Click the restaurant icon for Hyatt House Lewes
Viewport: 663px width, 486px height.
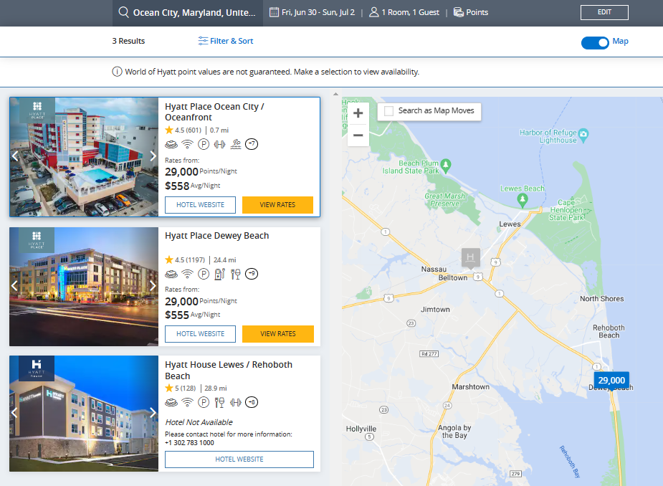coord(219,402)
